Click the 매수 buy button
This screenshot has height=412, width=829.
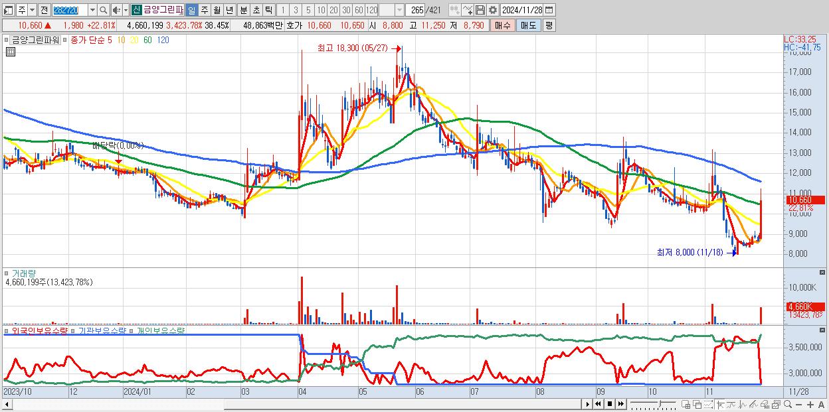tap(502, 25)
